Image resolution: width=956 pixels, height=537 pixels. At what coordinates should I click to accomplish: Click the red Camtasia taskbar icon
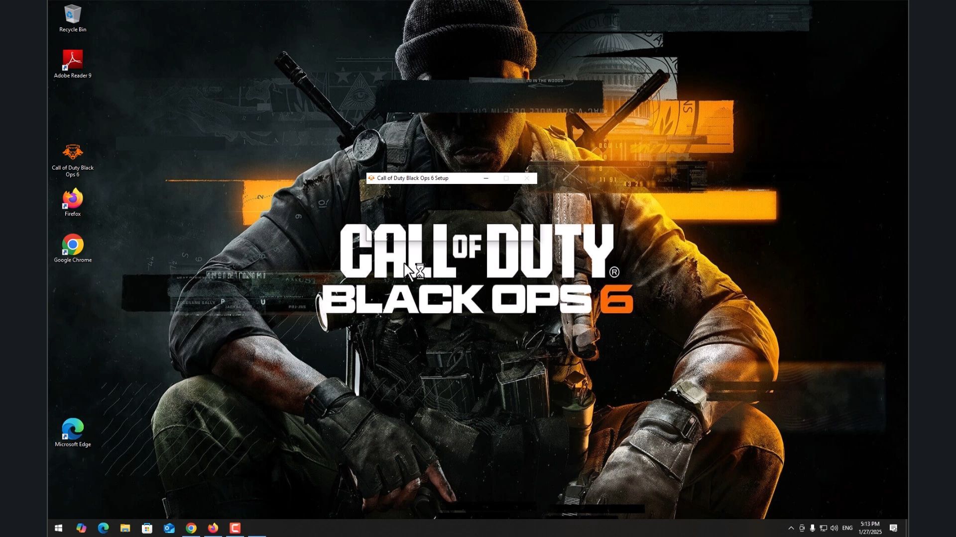point(235,528)
